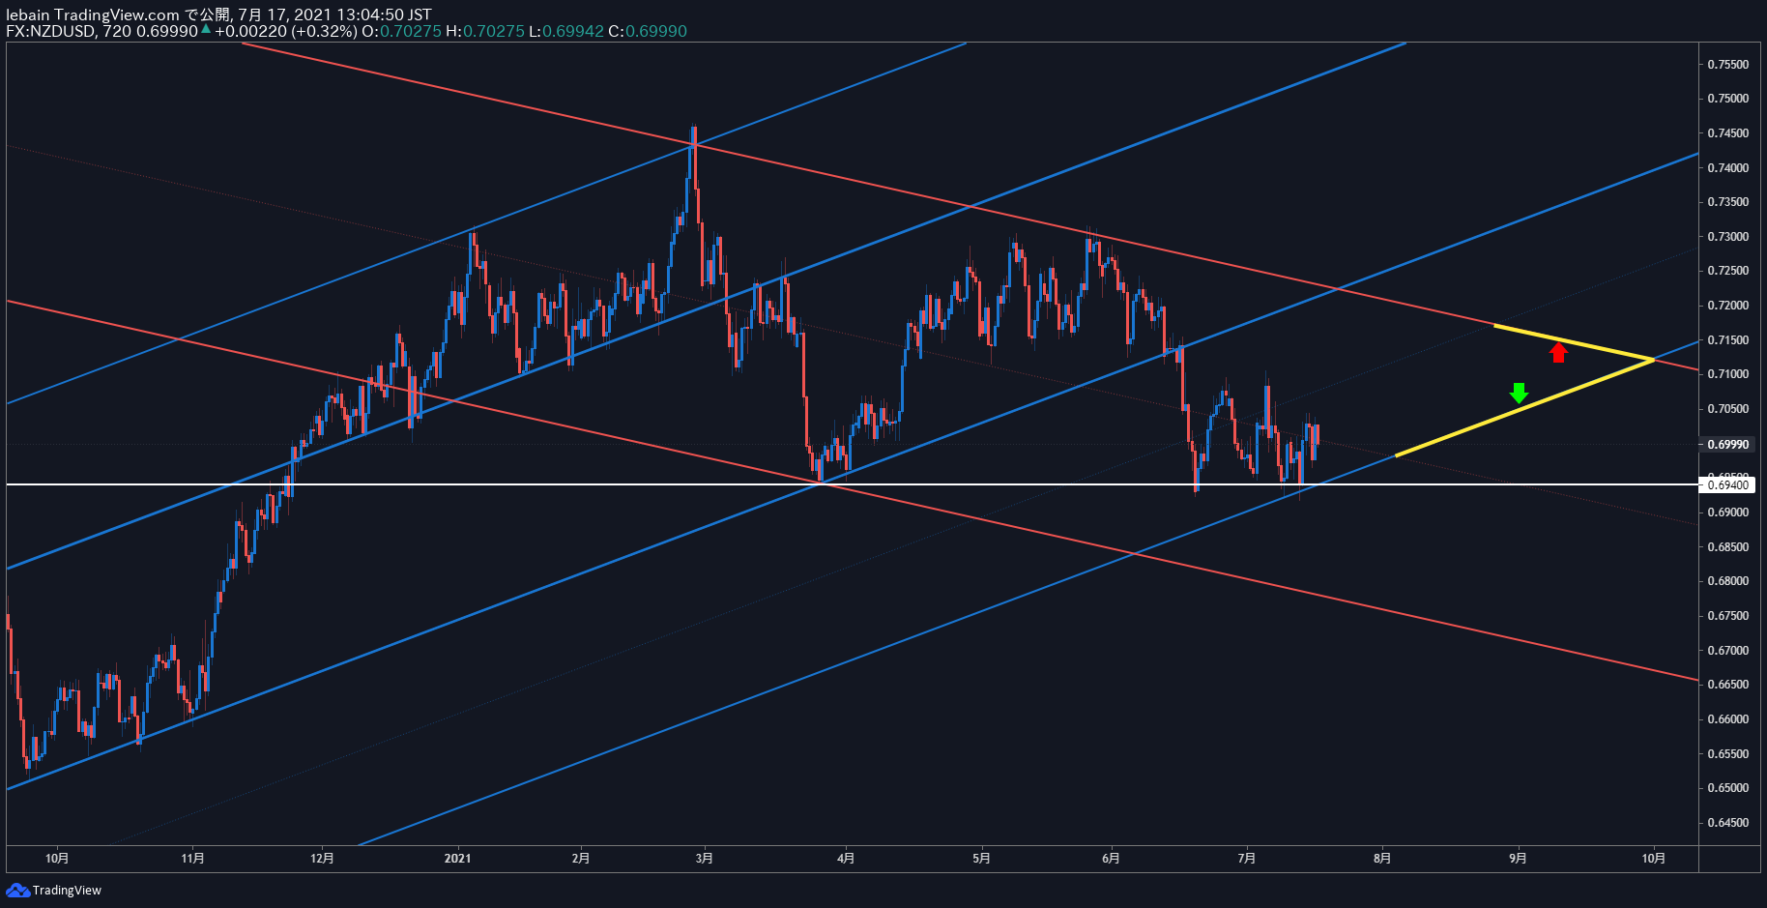Image resolution: width=1767 pixels, height=908 pixels.
Task: Click the high value H:0.70275
Action: pyautogui.click(x=485, y=31)
